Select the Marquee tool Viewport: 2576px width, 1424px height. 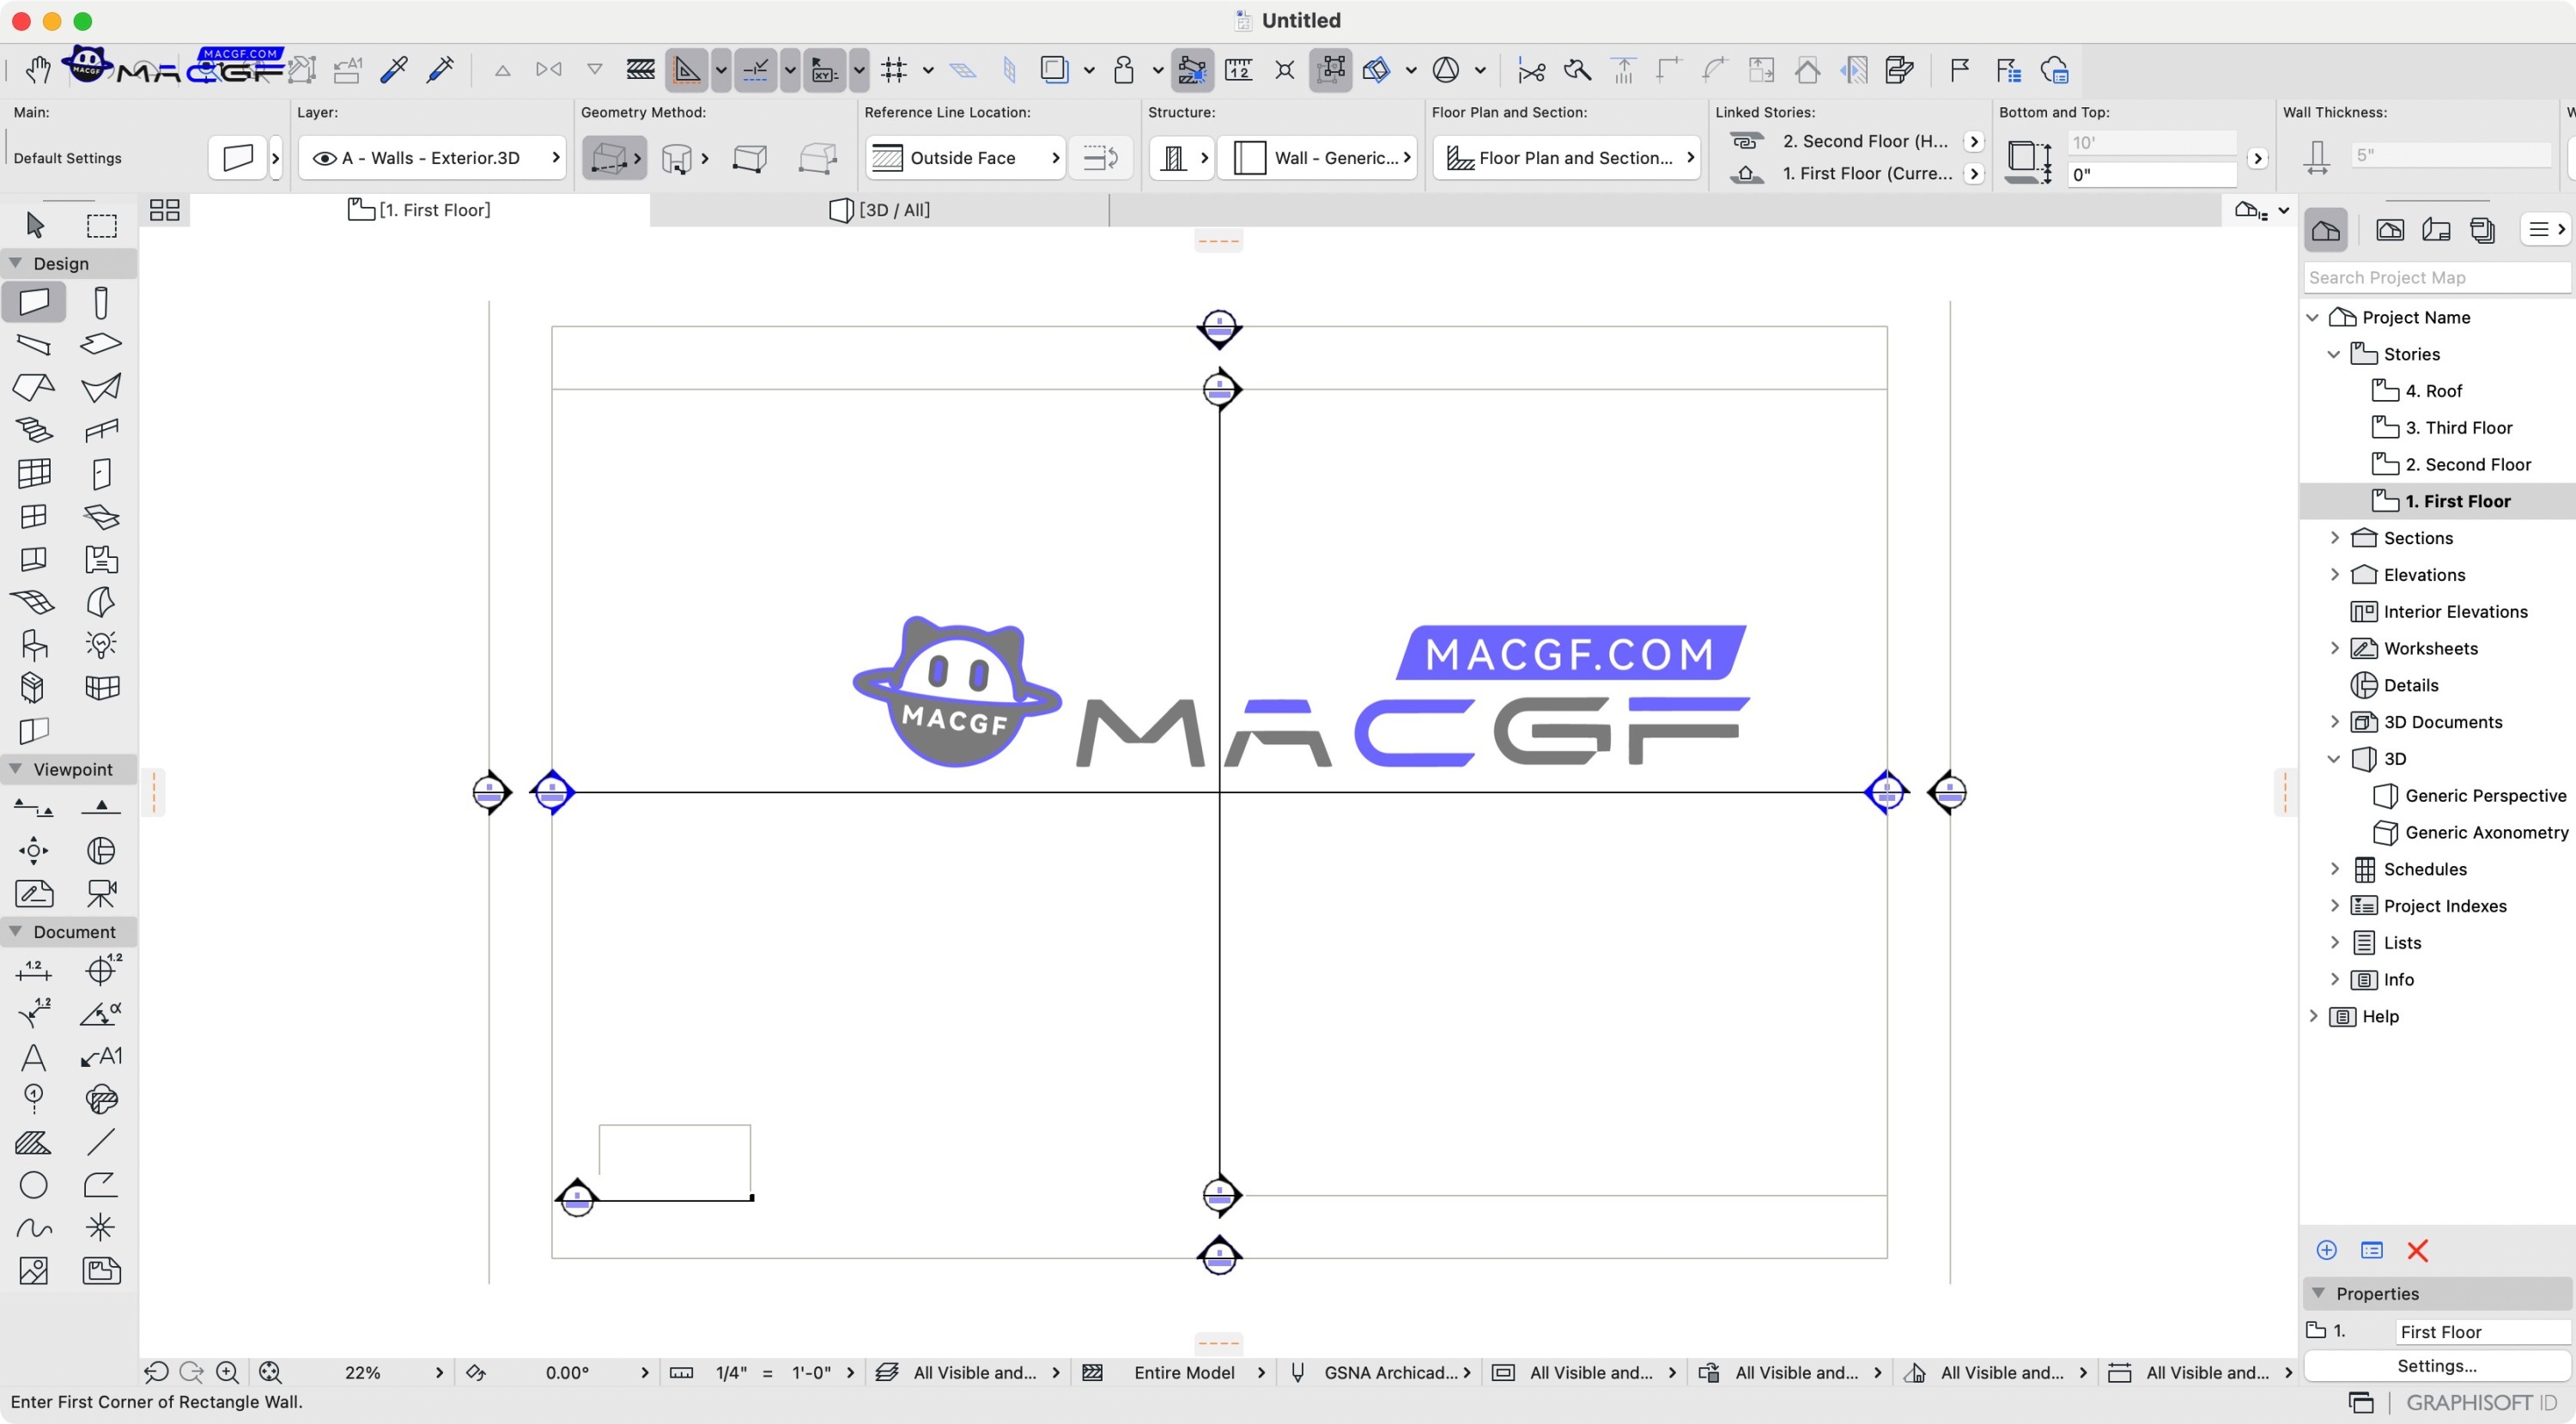point(101,225)
